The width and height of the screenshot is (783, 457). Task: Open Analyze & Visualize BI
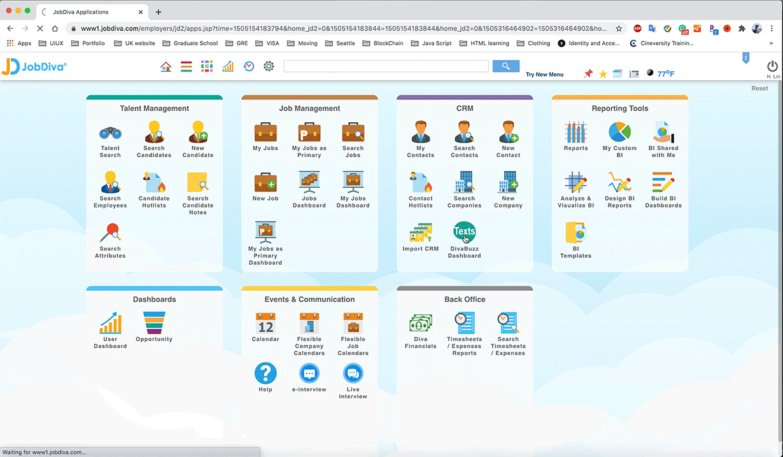click(x=576, y=182)
